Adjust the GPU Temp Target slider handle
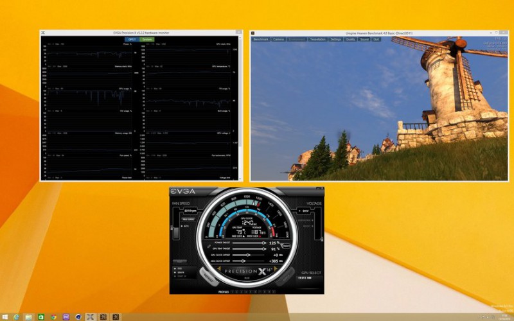The width and height of the screenshot is (514, 321). tap(264, 249)
